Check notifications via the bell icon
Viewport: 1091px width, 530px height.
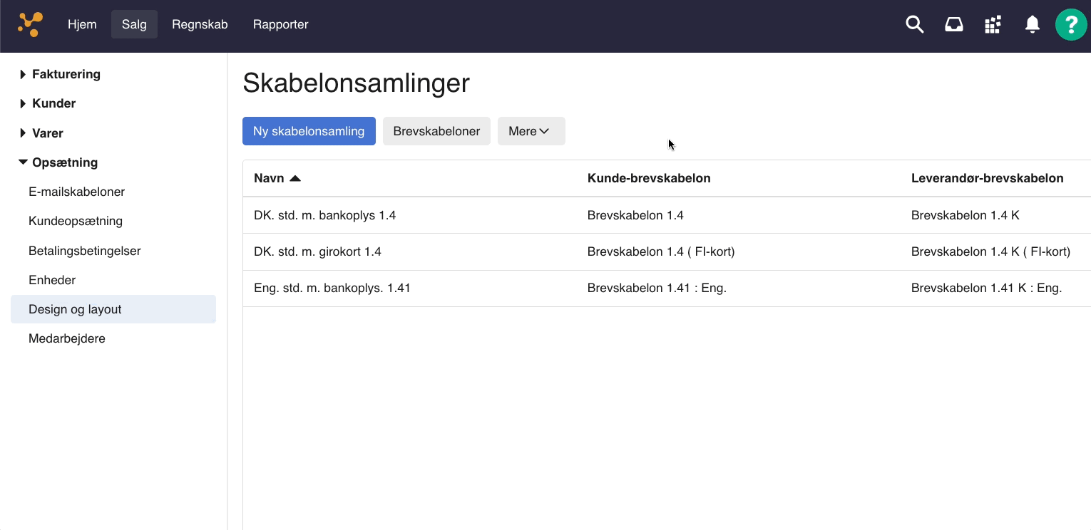(1032, 24)
